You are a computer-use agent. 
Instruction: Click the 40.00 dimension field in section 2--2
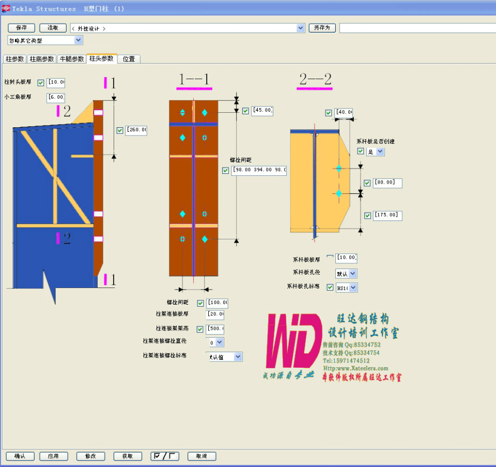coord(344,112)
